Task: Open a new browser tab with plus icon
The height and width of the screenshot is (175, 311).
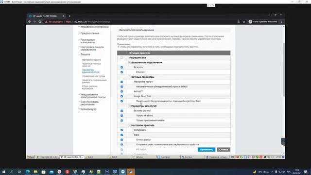Action: [69, 16]
